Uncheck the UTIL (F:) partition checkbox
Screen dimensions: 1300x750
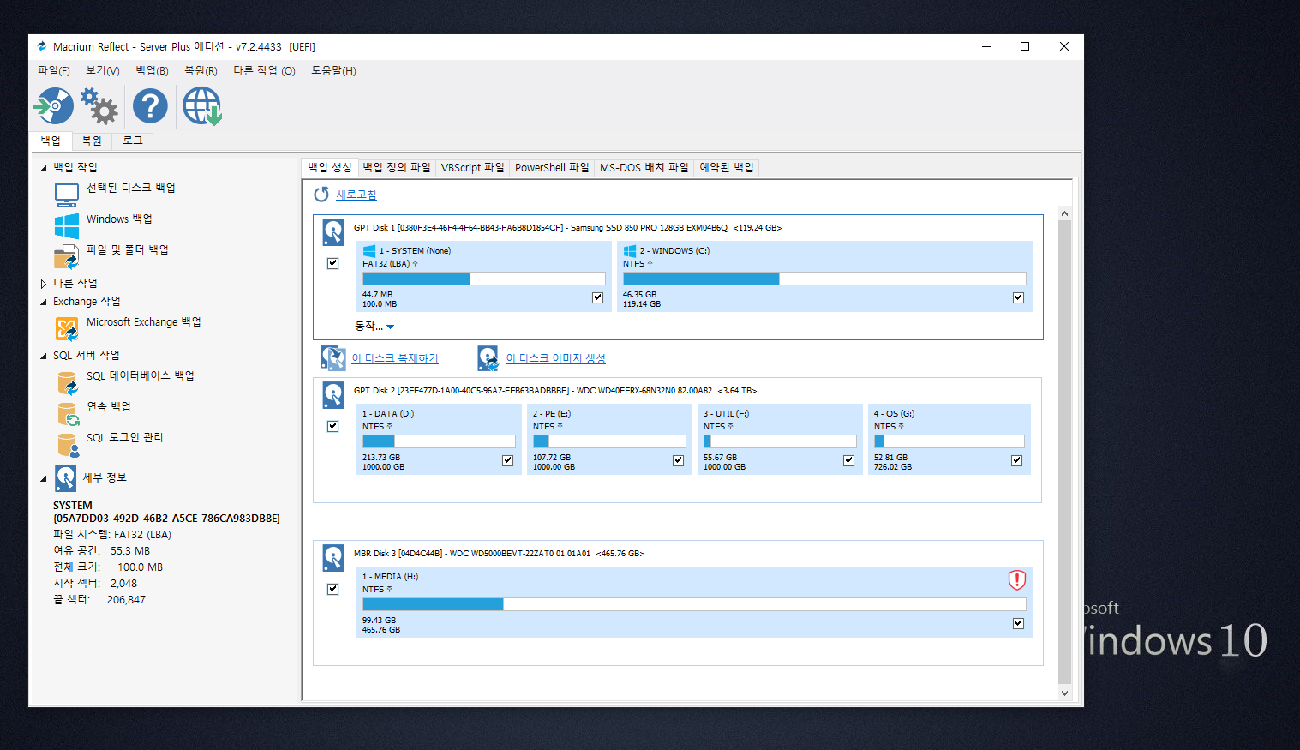849,460
